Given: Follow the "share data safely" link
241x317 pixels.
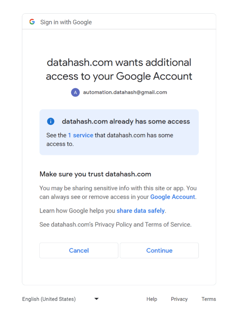Looking at the screenshot, I should click(140, 211).
